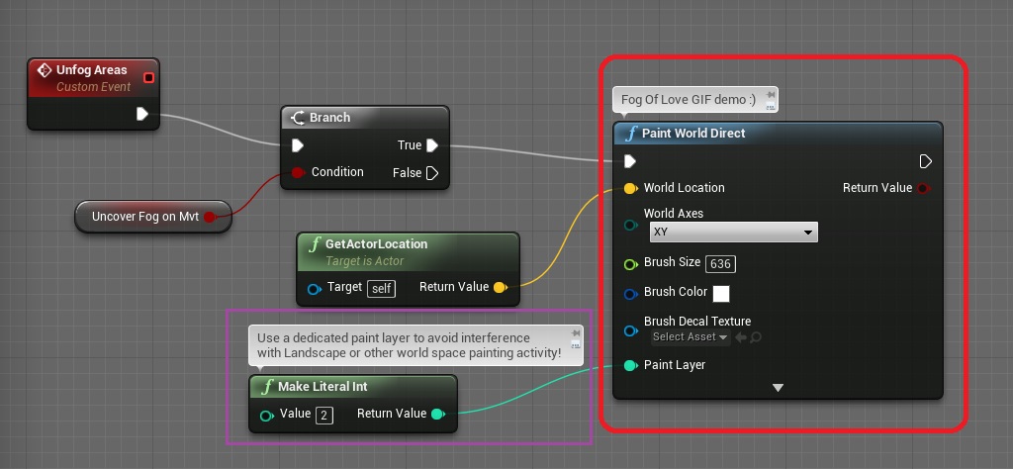Image resolution: width=1013 pixels, height=469 pixels.
Task: Open the World Axes XY dropdown
Action: [x=733, y=232]
